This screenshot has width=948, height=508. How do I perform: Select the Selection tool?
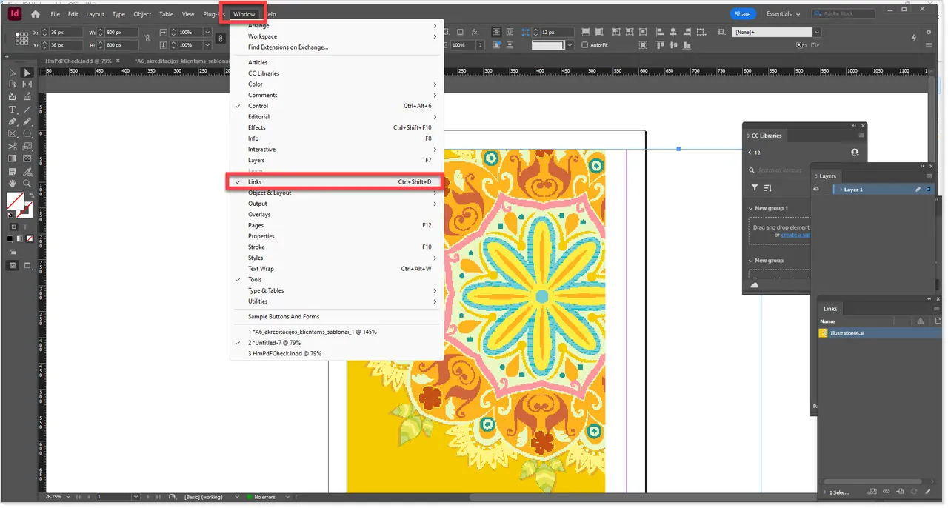[x=27, y=72]
